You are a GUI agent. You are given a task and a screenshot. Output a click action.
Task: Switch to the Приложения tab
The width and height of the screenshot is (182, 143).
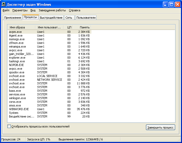point(13,18)
